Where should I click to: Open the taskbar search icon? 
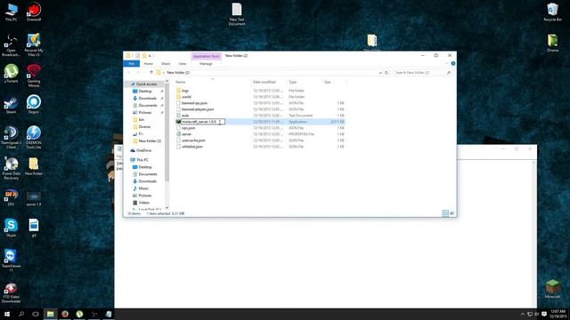point(21,314)
